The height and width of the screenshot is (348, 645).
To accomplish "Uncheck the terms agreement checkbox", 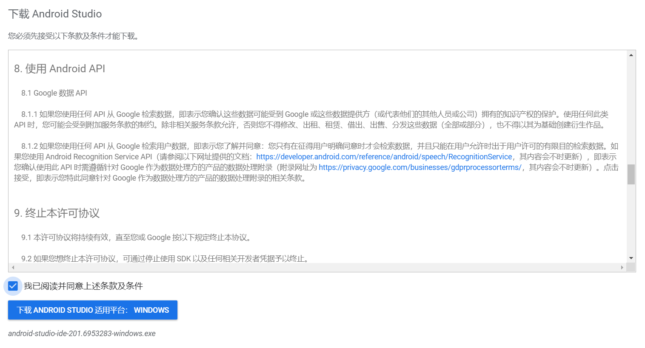I will click(x=13, y=286).
